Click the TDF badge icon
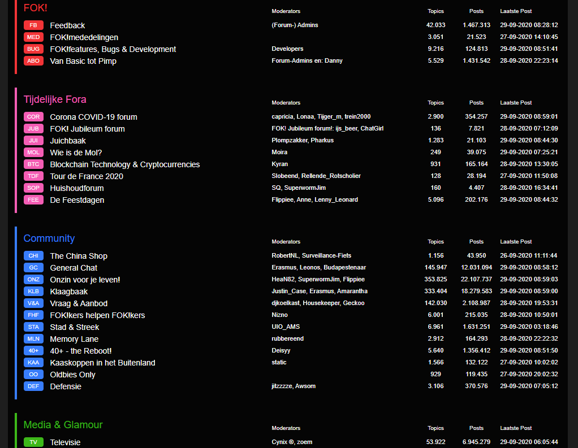The height and width of the screenshot is (448, 578). [x=33, y=176]
